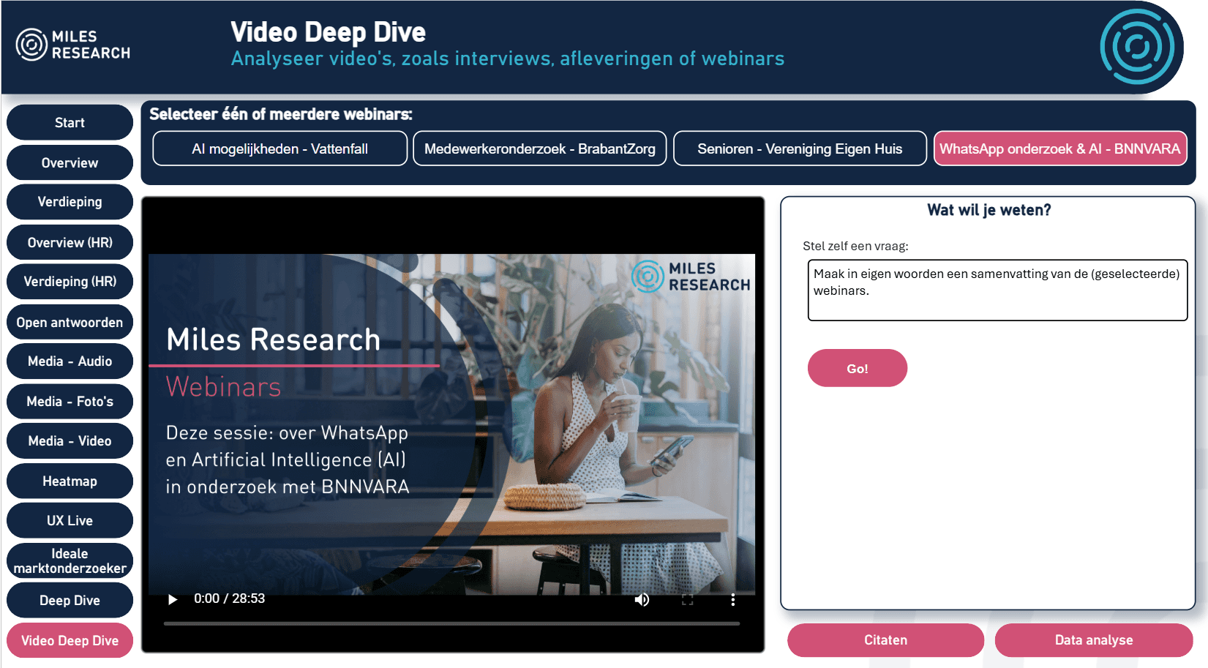The width and height of the screenshot is (1208, 668).
Task: Go to Media - Foto's
Action: point(70,402)
